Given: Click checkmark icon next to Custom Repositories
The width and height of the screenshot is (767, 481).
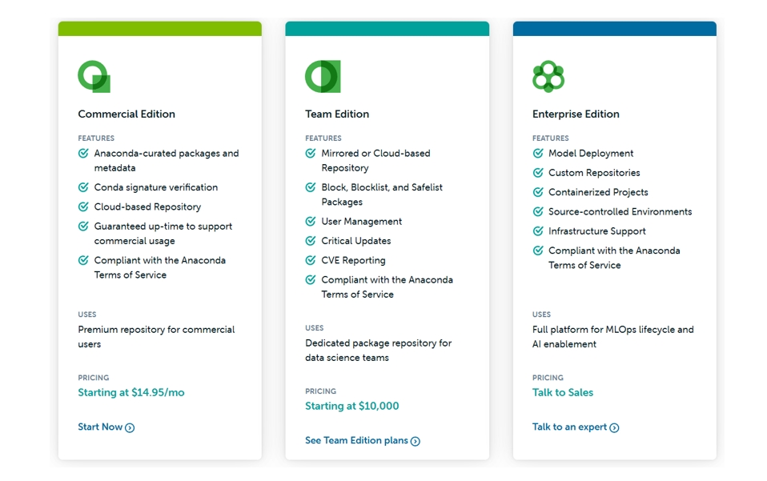Looking at the screenshot, I should [x=538, y=173].
